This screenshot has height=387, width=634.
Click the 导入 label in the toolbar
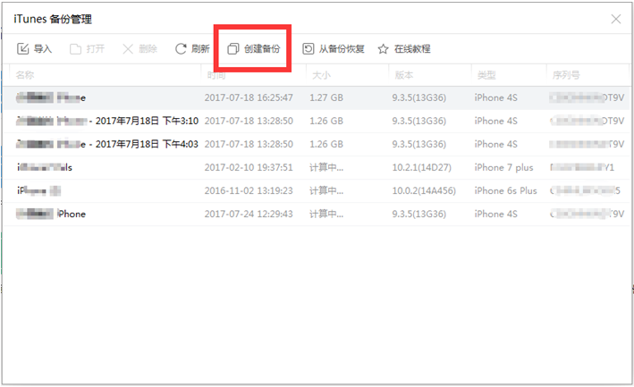coord(42,49)
